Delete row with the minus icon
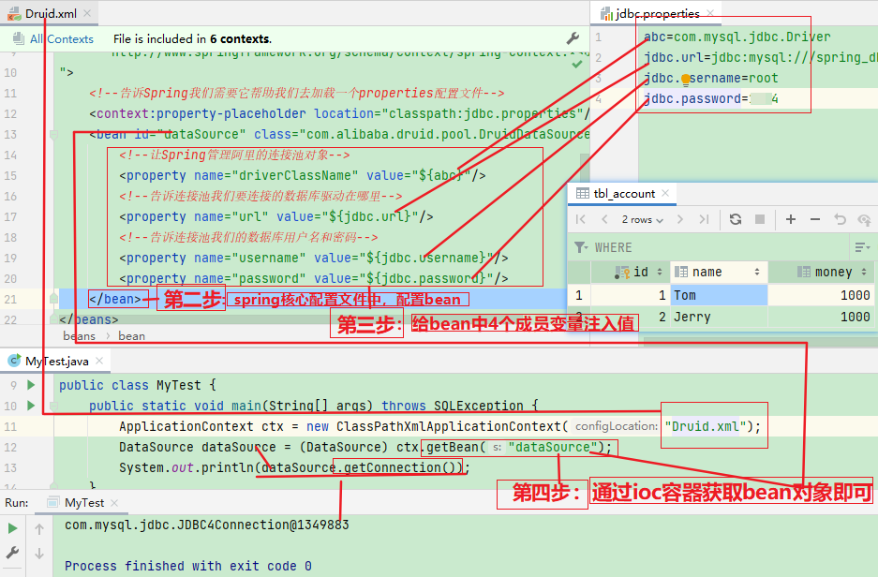Image resolution: width=878 pixels, height=577 pixels. 815,219
